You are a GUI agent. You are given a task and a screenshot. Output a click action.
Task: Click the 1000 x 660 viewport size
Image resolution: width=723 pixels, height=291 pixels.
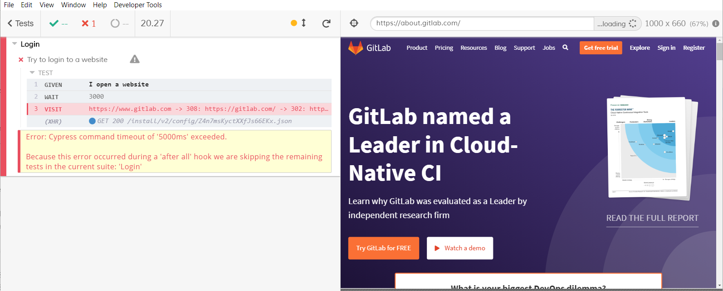665,24
